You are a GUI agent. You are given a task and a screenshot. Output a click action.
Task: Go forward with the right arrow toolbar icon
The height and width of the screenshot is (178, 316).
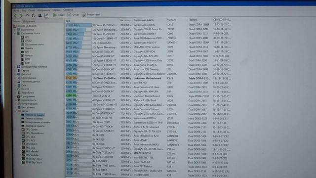pos(21,15)
